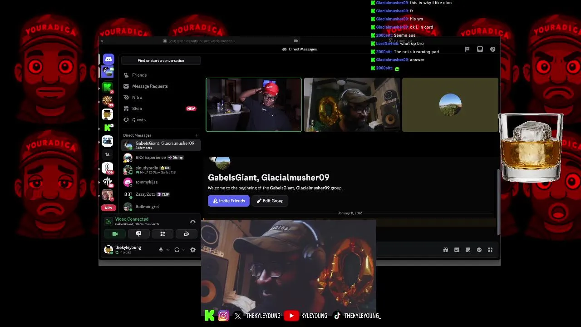The width and height of the screenshot is (581, 327).
Task: Expand microphone input options arrow
Action: [168, 250]
